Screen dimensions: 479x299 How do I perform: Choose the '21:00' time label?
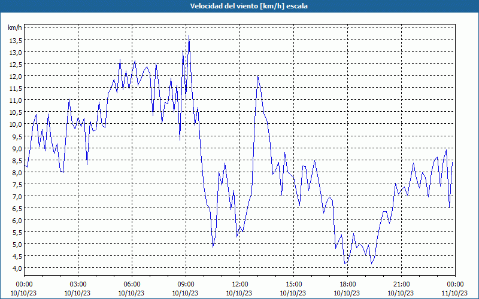[401, 285]
